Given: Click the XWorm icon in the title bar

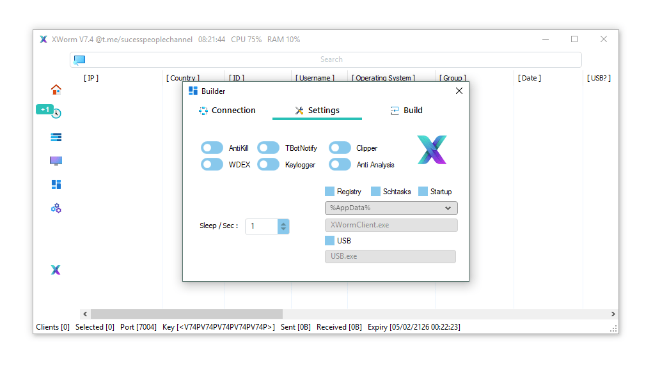Looking at the screenshot, I should point(43,39).
